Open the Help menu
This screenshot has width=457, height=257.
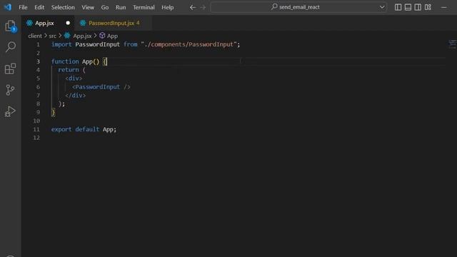(x=168, y=7)
